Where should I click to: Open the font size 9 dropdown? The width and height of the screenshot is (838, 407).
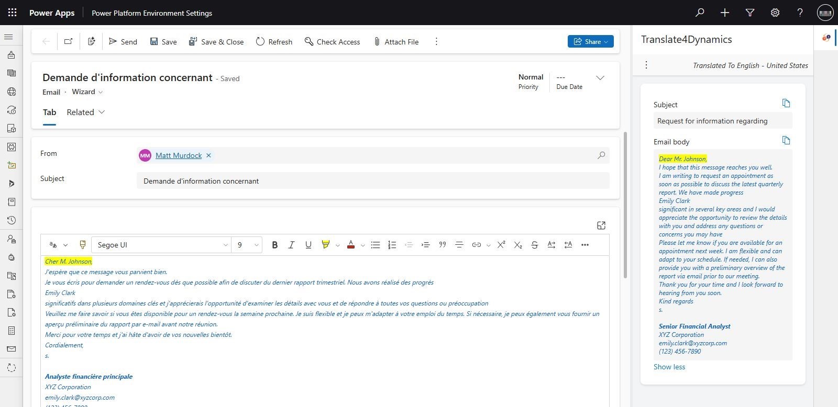pos(247,245)
